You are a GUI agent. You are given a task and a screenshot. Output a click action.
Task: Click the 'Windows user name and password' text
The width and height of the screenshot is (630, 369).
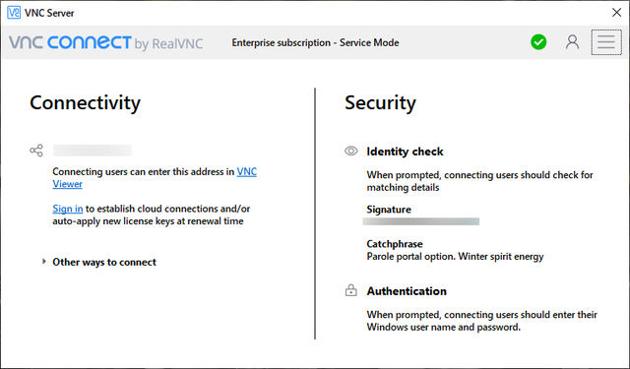[444, 328]
